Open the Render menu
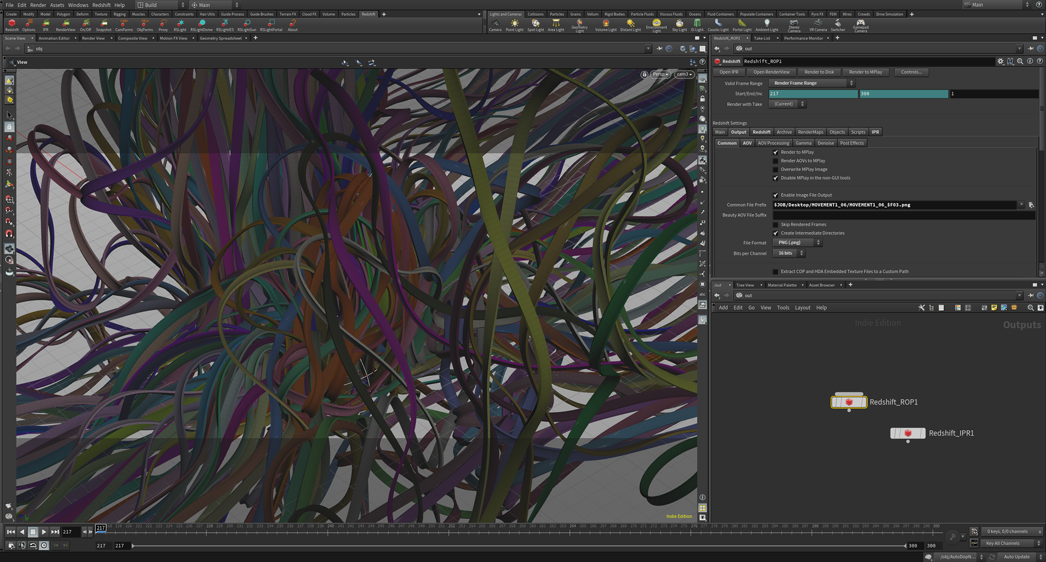 pos(38,5)
